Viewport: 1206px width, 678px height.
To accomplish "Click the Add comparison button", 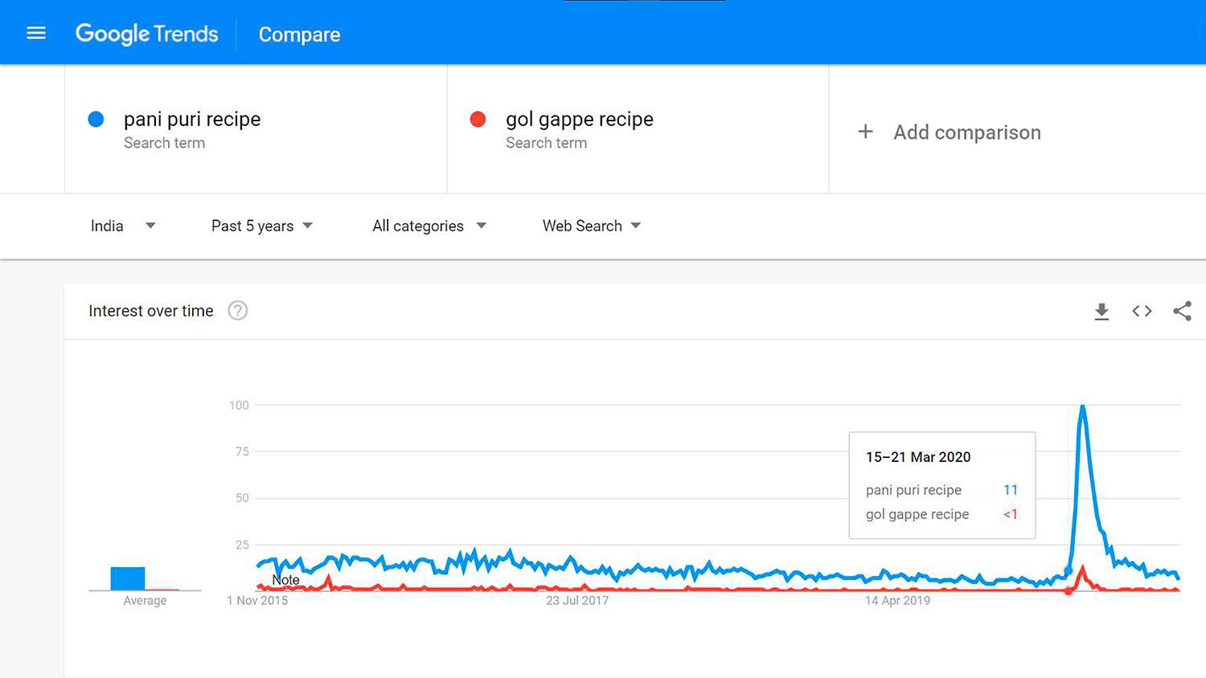I will point(966,133).
